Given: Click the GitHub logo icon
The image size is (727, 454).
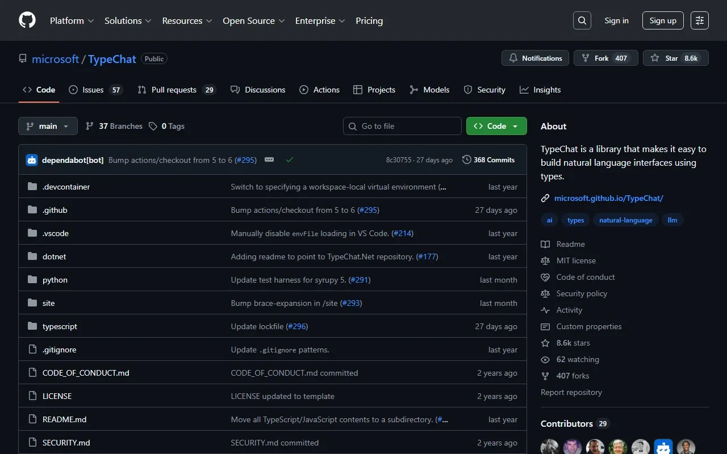Looking at the screenshot, I should coord(27,20).
